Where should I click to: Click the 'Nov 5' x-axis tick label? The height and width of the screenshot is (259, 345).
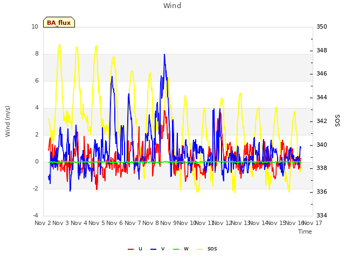pos(96,223)
